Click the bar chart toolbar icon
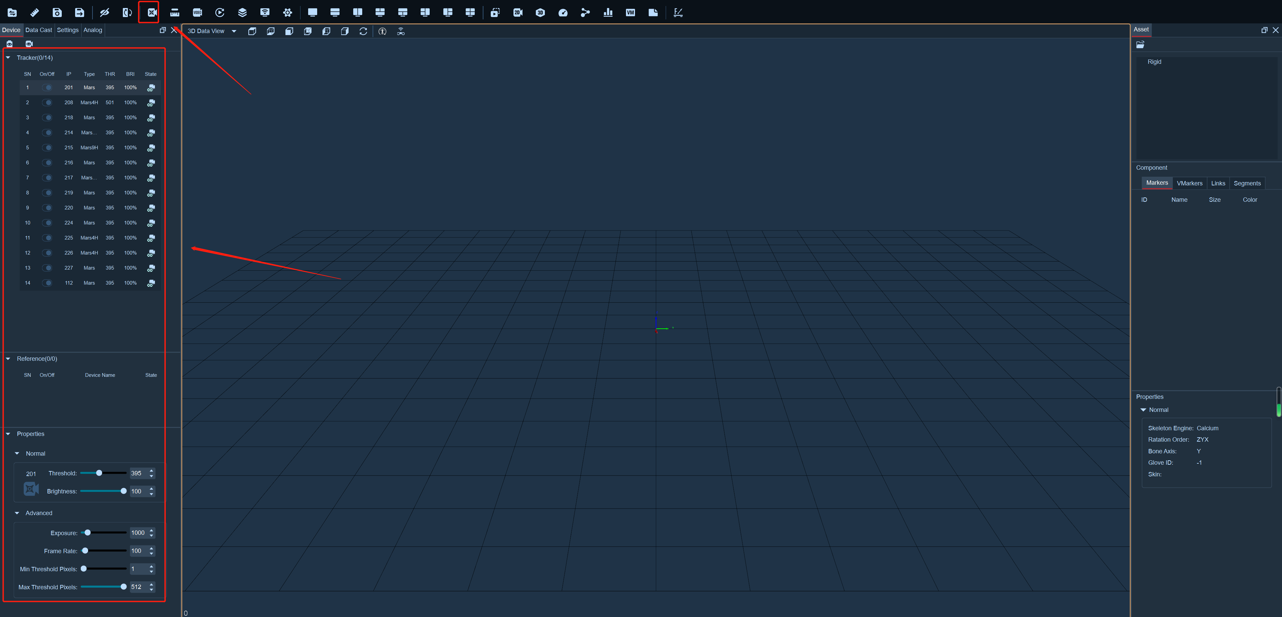The image size is (1282, 617). pyautogui.click(x=608, y=12)
